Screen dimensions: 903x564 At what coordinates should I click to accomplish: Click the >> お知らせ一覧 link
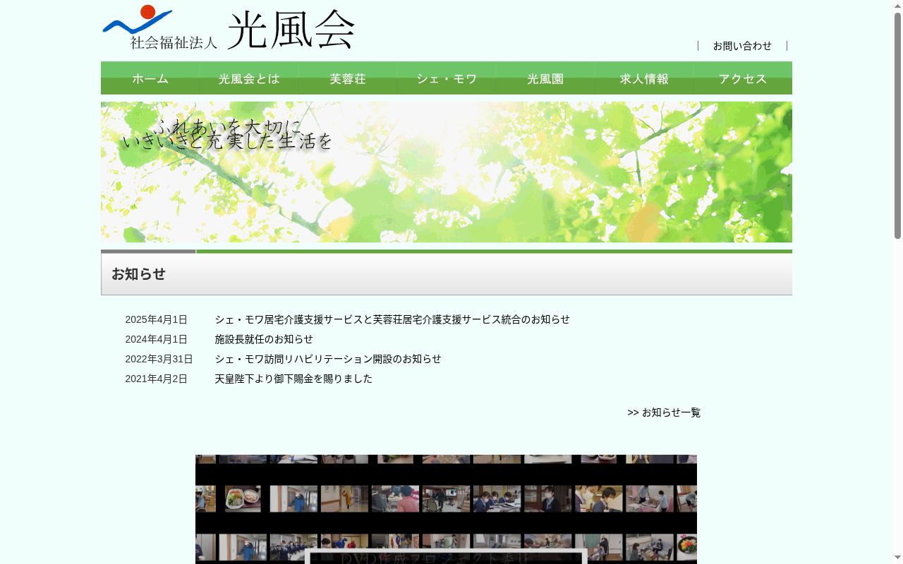[664, 412]
